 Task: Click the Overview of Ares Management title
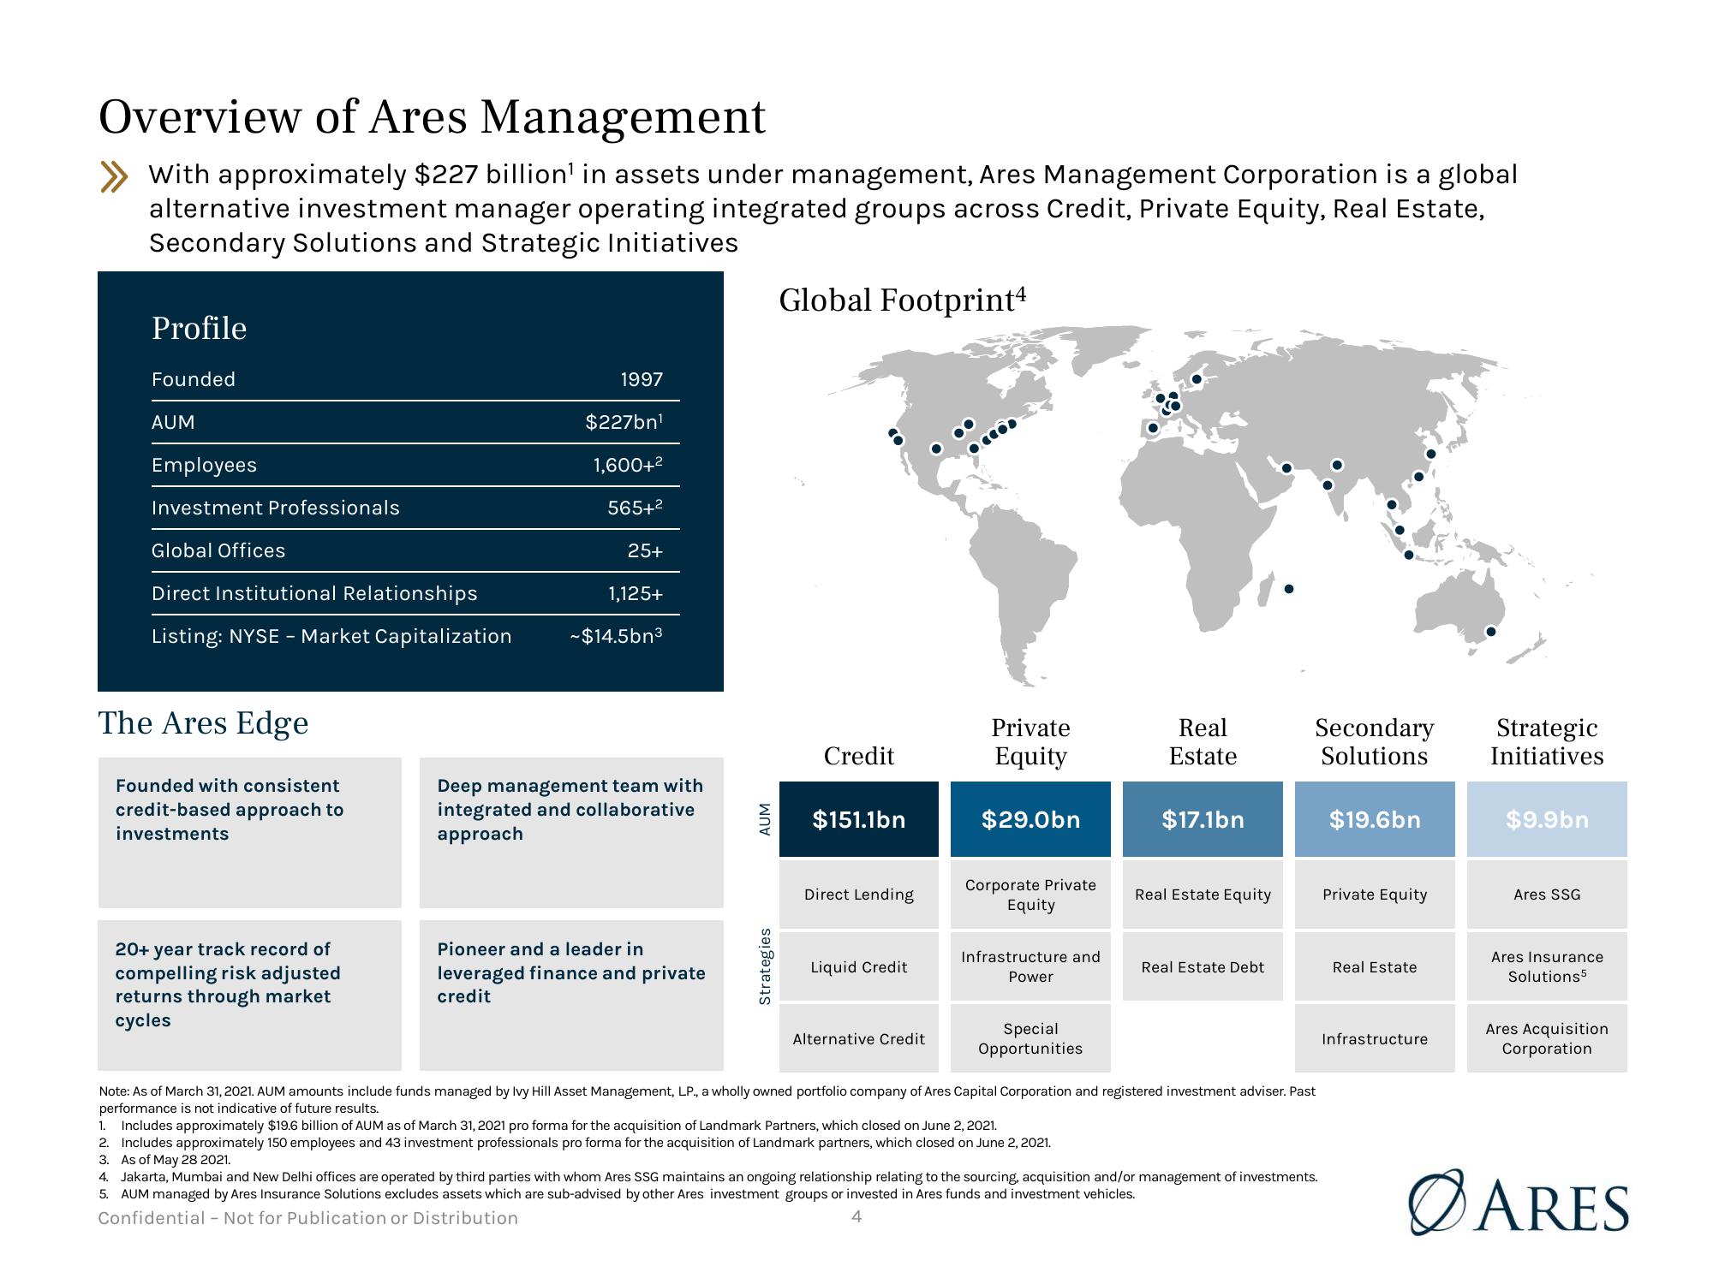coord(432,117)
